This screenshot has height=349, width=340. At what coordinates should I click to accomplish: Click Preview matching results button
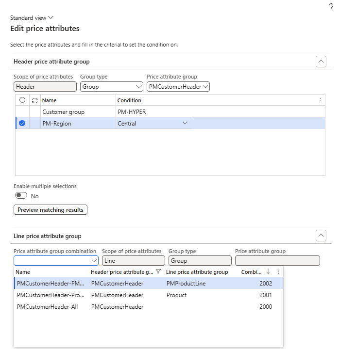coord(51,210)
